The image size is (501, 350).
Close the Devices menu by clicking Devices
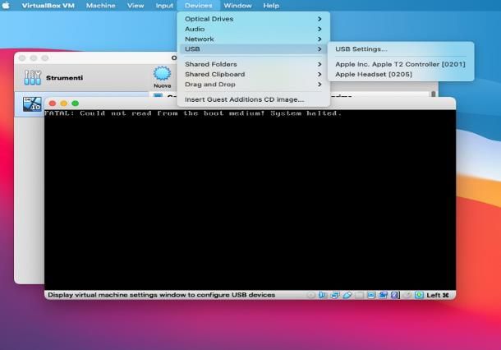click(199, 6)
